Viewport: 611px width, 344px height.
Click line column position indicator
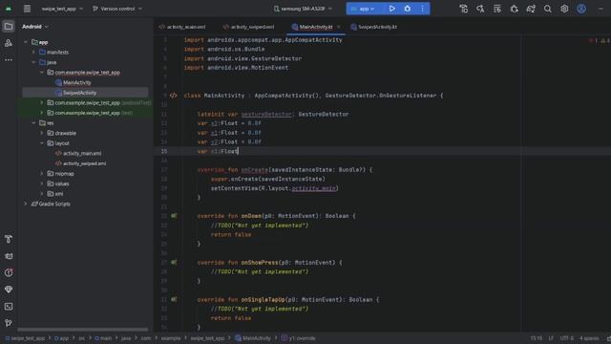coord(537,338)
